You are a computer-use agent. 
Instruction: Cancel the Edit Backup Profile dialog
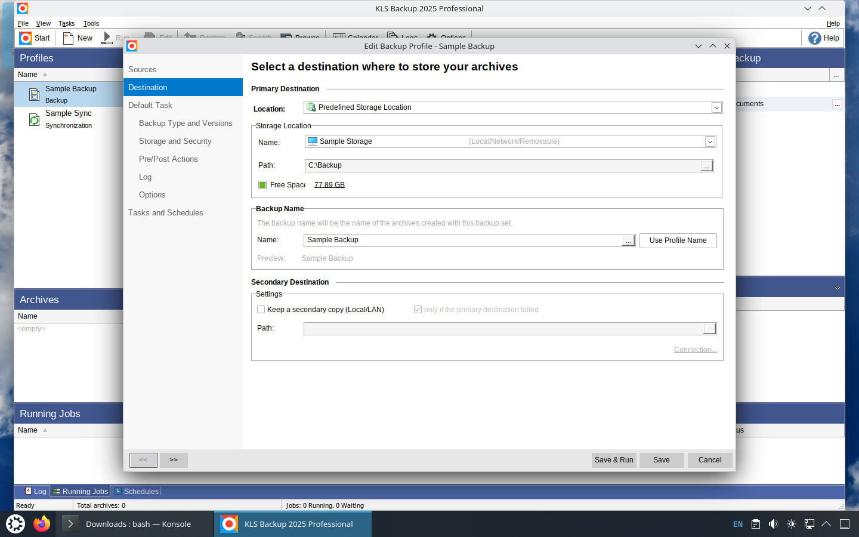pos(710,460)
